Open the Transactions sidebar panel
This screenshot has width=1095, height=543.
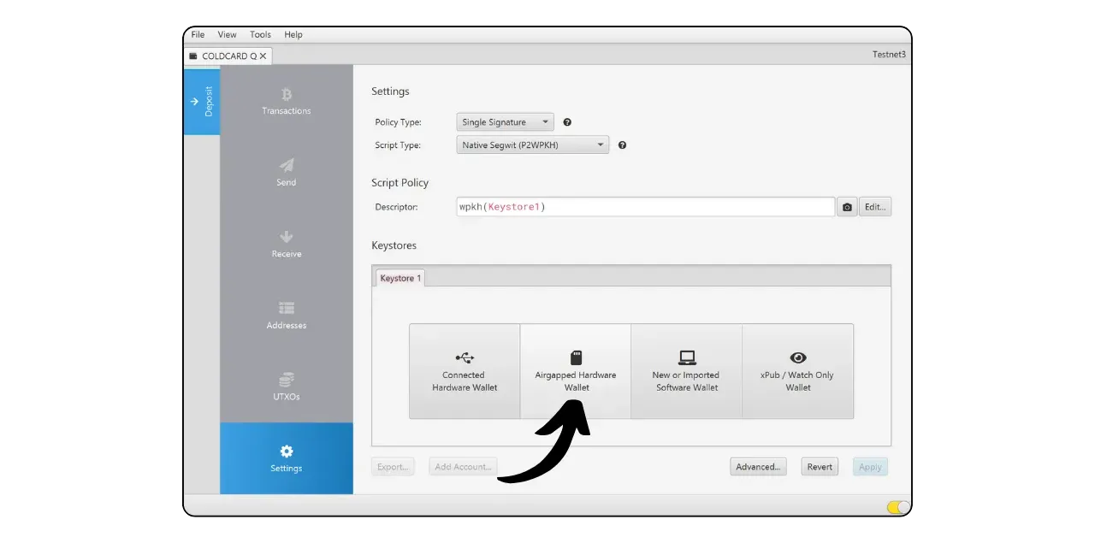click(x=286, y=101)
